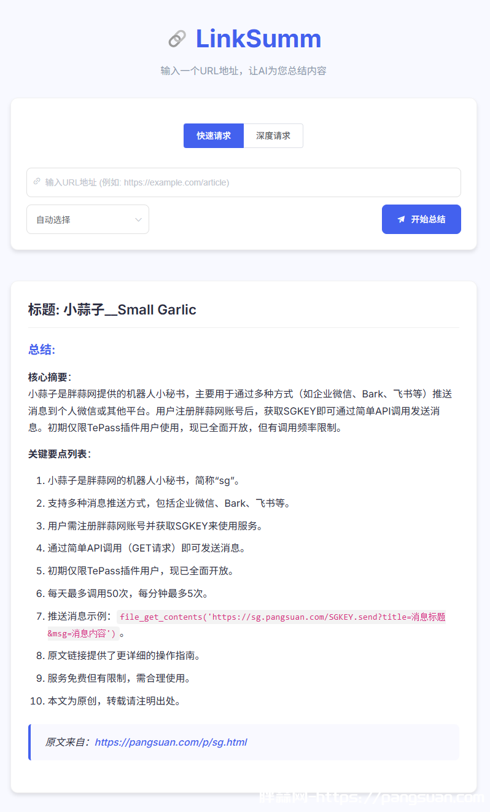490x812 pixels.
Task: Click the blue 总结: heading
Action: [x=42, y=349]
